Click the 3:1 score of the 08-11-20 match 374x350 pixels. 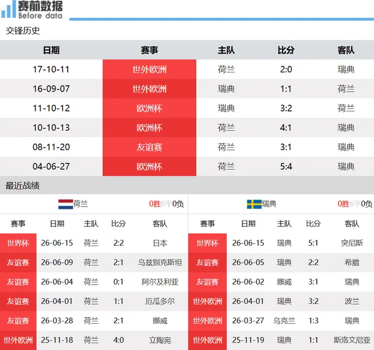[x=286, y=147]
